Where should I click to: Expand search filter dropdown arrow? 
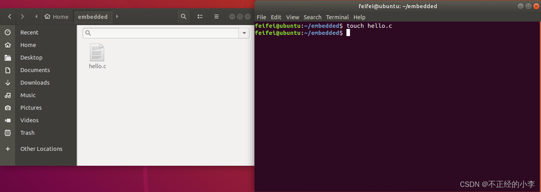tap(244, 33)
